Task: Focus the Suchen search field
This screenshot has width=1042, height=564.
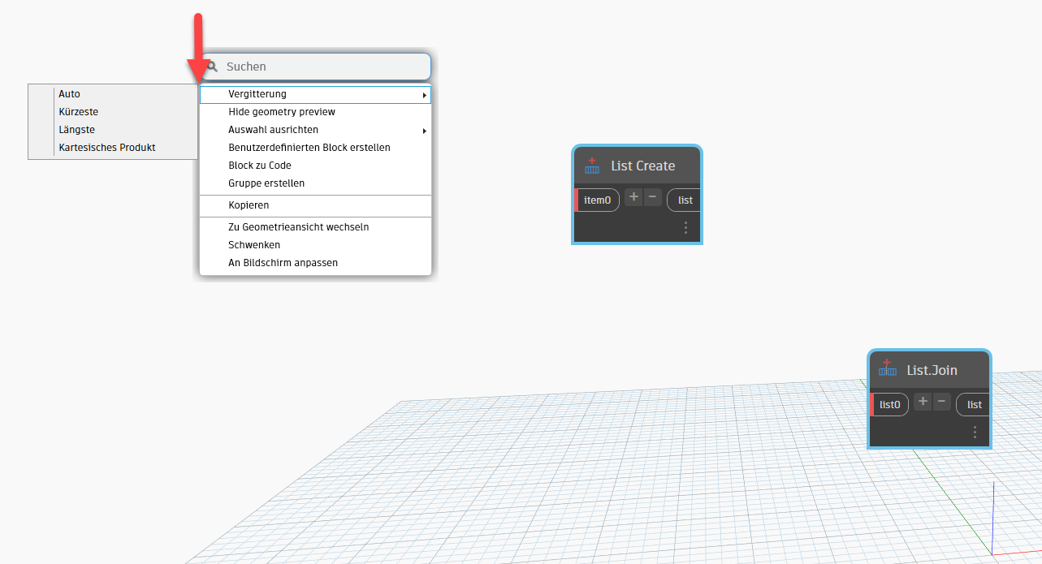Action: coord(315,67)
